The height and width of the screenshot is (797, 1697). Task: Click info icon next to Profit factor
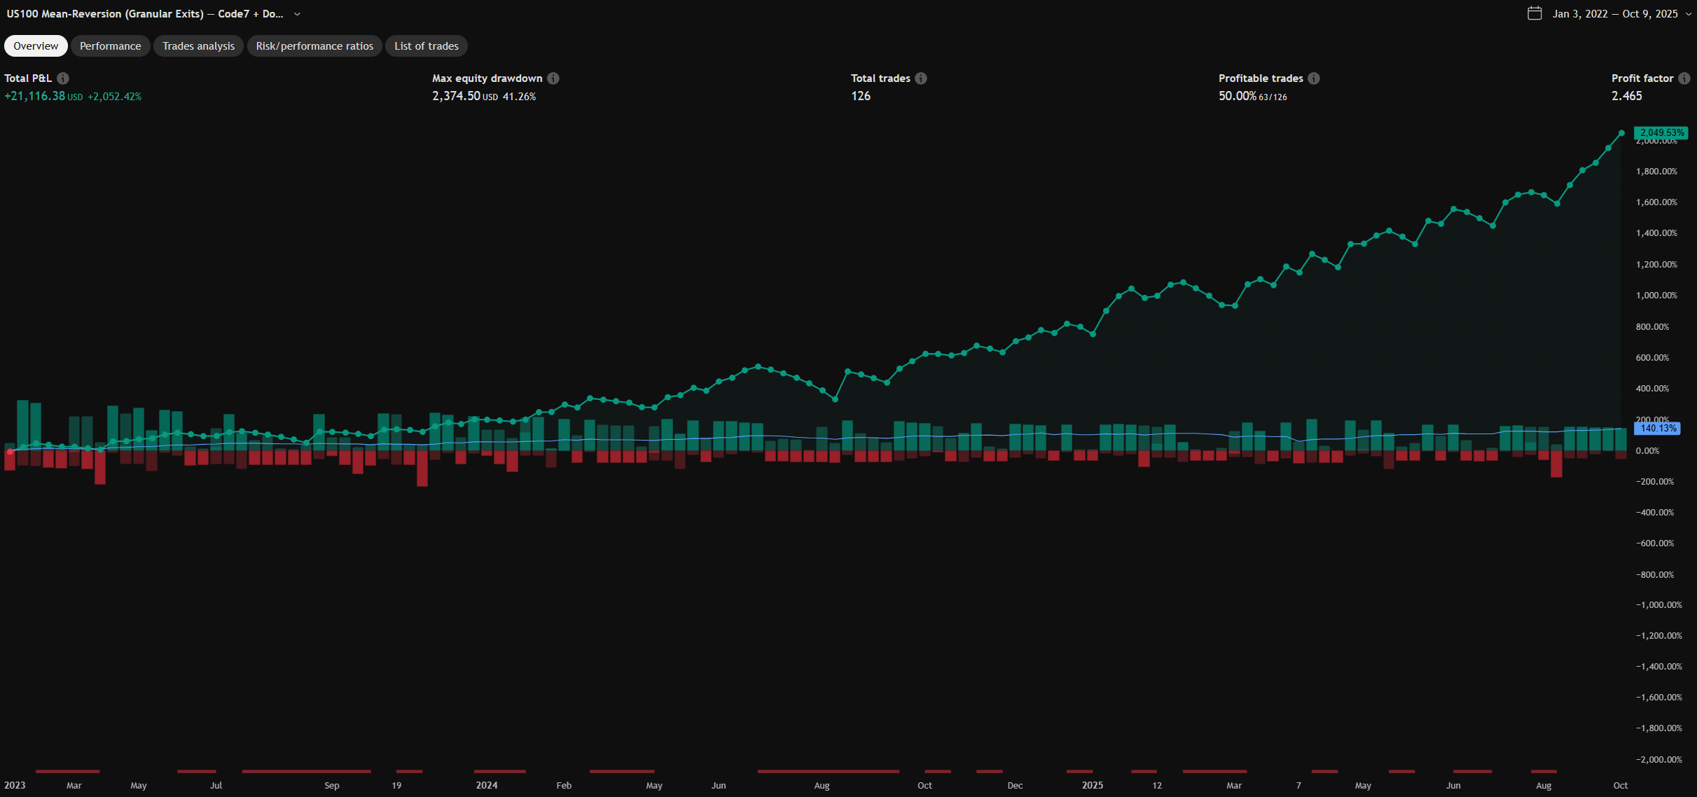coord(1684,78)
